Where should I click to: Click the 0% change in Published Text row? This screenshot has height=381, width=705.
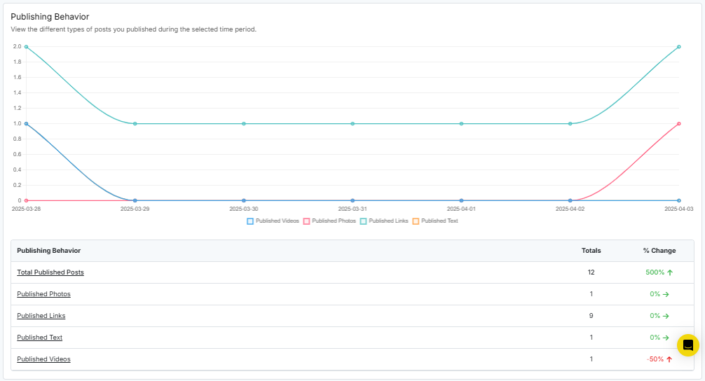click(659, 338)
